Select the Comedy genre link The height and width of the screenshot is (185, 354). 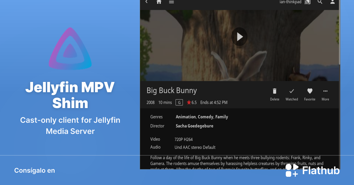(x=205, y=117)
